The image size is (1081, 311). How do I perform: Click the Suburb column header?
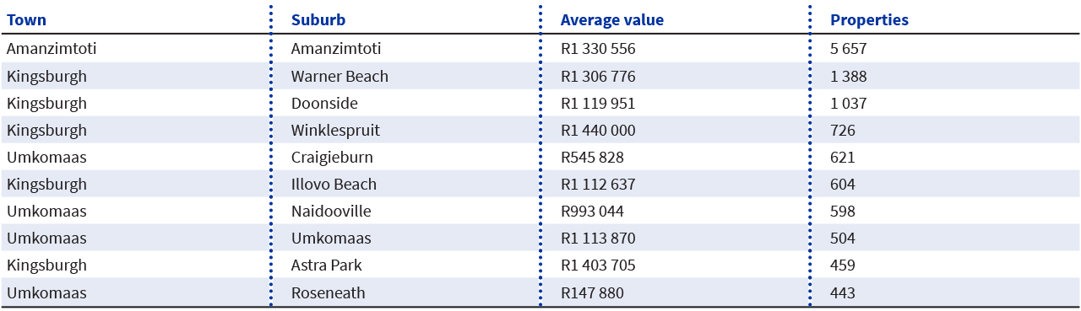tap(318, 19)
